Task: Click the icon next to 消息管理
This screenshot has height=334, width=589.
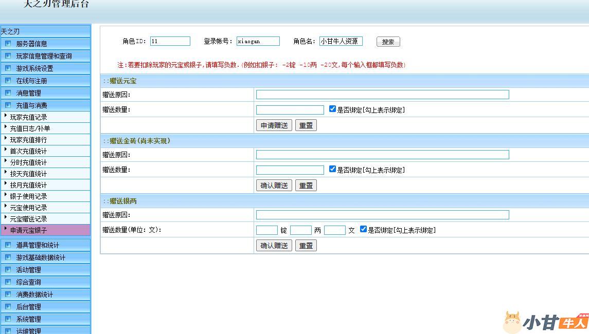Action: [x=8, y=93]
